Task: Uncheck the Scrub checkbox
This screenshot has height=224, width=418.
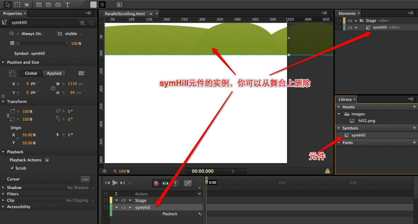Action: click(12, 168)
